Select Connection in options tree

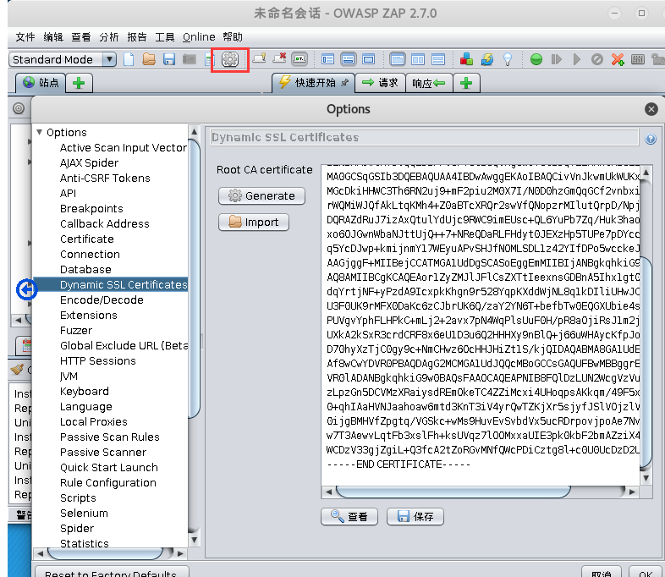90,255
